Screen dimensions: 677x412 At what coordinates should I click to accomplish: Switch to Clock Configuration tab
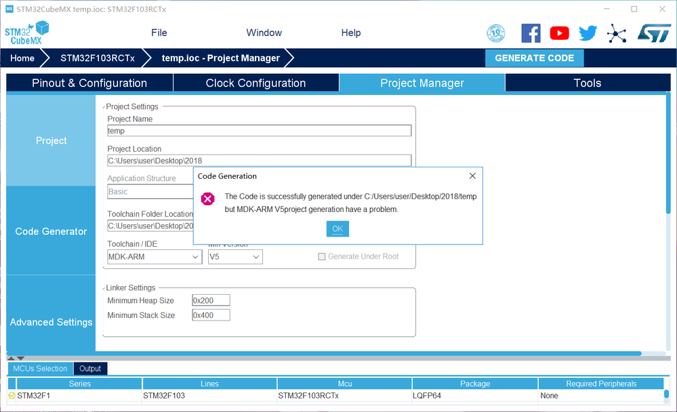point(255,83)
